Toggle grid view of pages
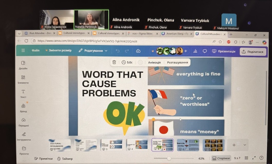Image resolution: width=272 pixels, height=164 pixels. coord(246,158)
